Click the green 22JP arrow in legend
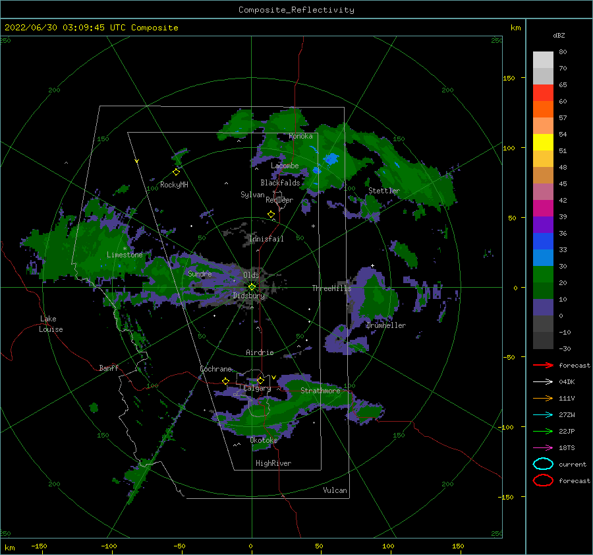Viewport: 593px width, 555px height. 543,431
